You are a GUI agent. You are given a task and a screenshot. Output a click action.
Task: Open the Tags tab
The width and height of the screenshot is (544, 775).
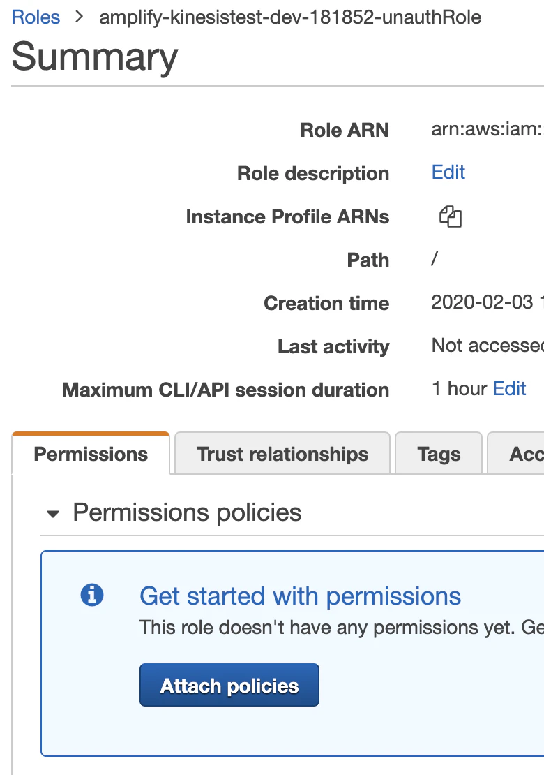click(x=439, y=454)
